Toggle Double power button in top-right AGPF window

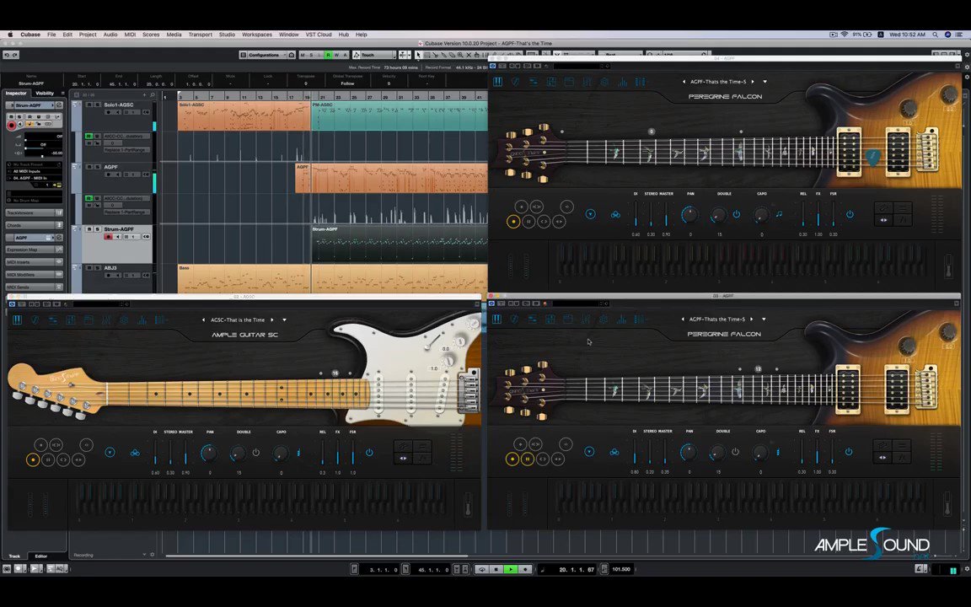tap(737, 214)
